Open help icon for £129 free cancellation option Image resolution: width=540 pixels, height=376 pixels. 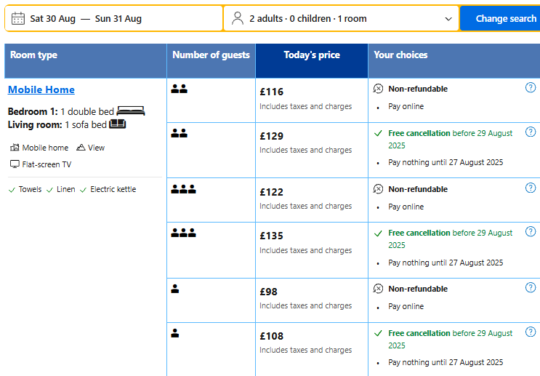pos(531,132)
